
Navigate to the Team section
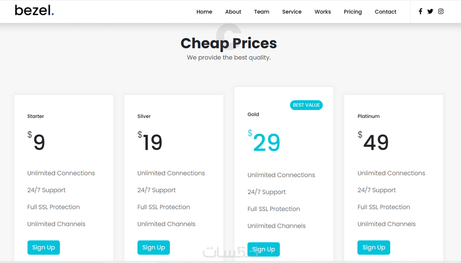click(x=261, y=12)
